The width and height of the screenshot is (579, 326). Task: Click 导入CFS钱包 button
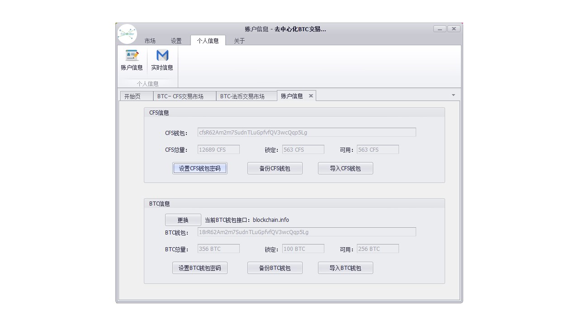[346, 168]
